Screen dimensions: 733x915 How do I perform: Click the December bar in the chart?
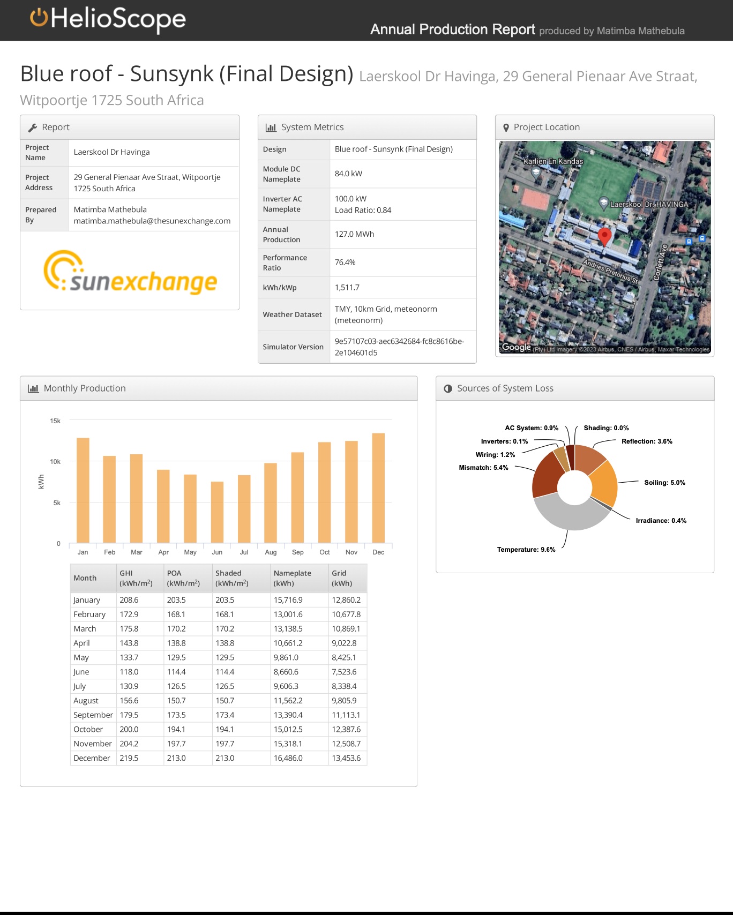click(x=378, y=488)
